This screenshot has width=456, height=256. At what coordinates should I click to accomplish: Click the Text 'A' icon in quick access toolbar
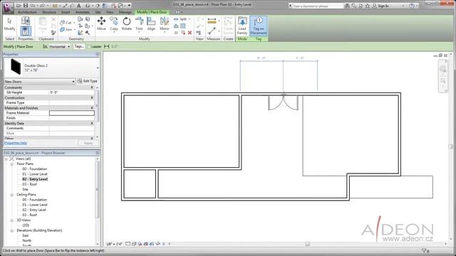(78, 6)
